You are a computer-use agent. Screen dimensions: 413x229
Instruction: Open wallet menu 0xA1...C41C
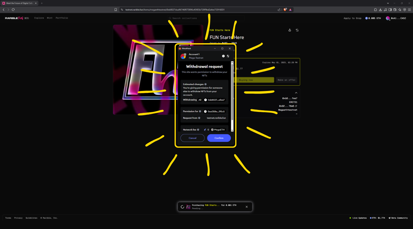click(x=396, y=18)
